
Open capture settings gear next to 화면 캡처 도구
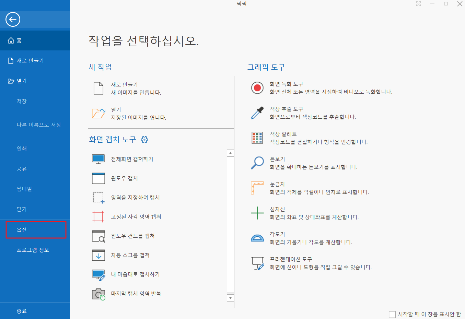pos(144,140)
